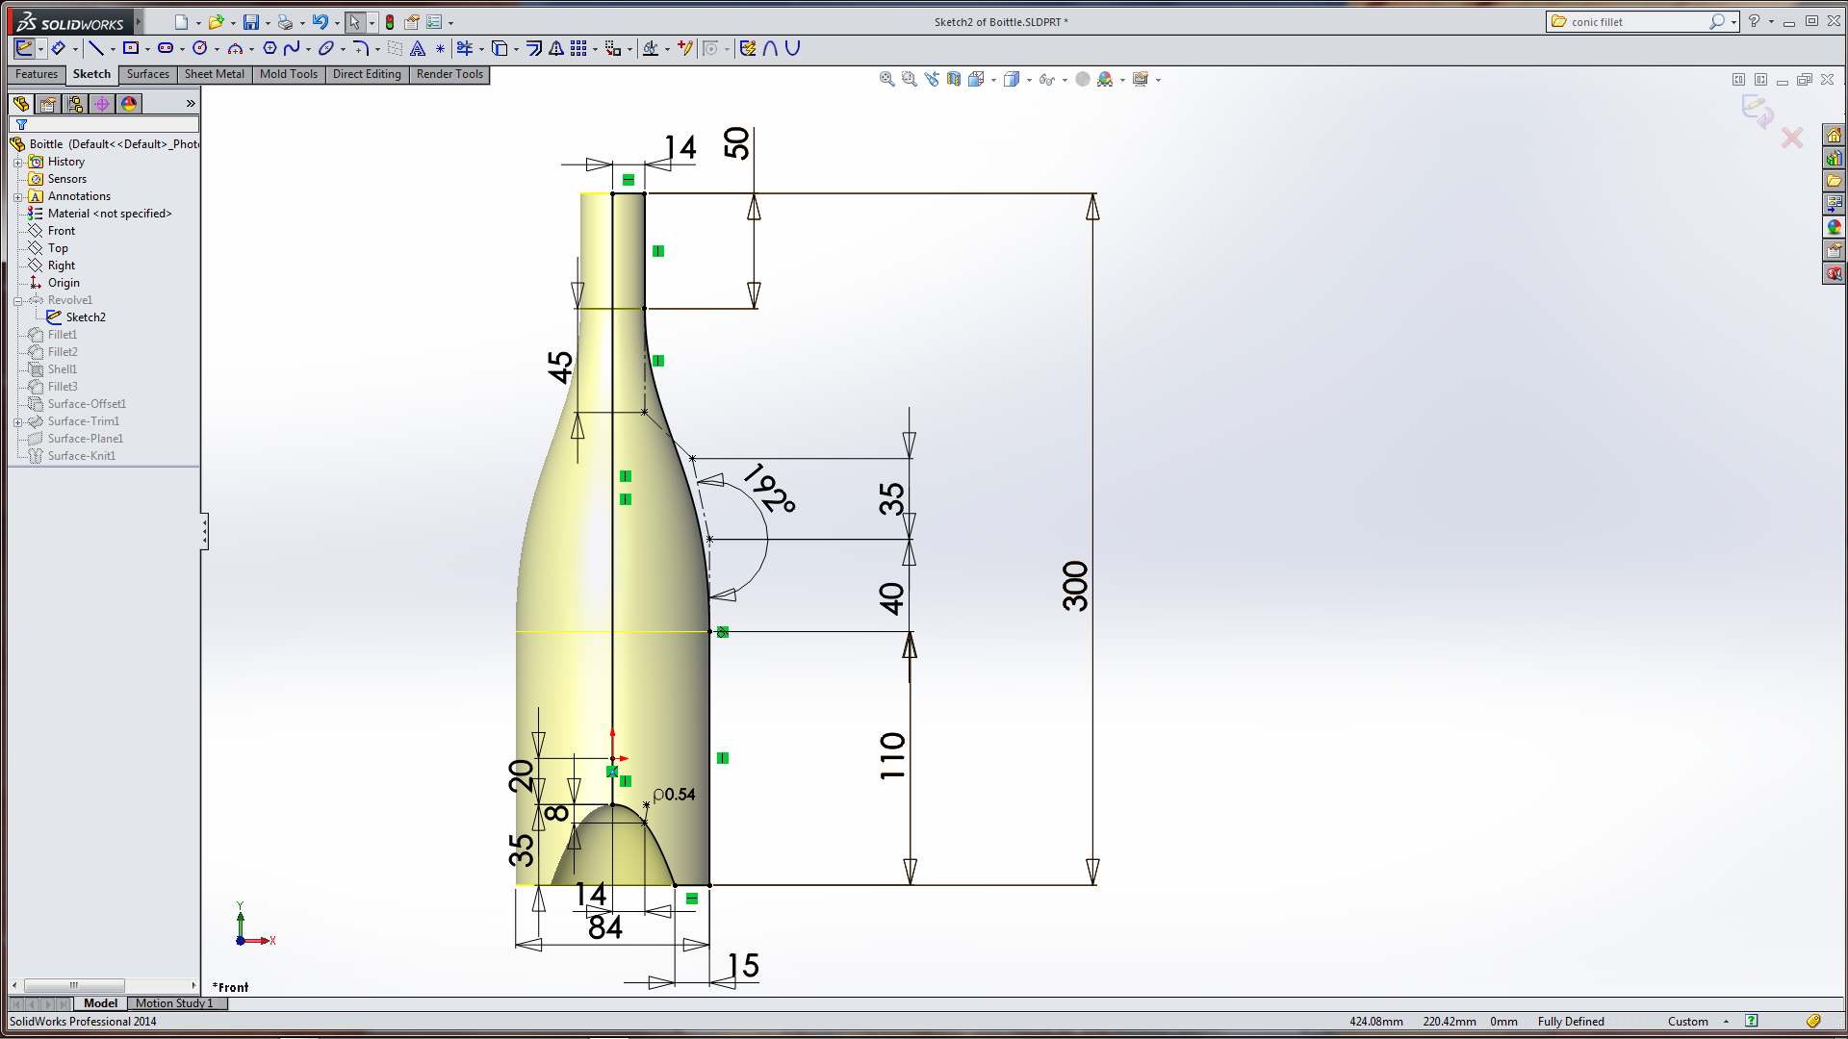This screenshot has width=1848, height=1039.
Task: Click Zoom to Fit icon
Action: click(886, 79)
